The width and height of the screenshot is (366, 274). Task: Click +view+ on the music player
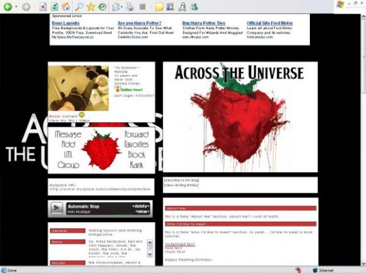(143, 212)
